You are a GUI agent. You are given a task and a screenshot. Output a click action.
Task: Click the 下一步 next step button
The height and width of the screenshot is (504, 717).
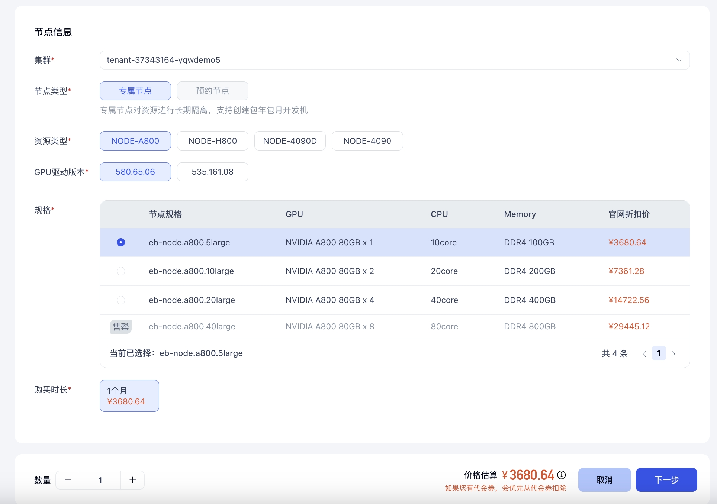666,480
